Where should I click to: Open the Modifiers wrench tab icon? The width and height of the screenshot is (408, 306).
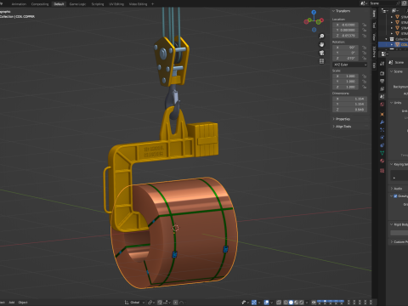(x=382, y=122)
